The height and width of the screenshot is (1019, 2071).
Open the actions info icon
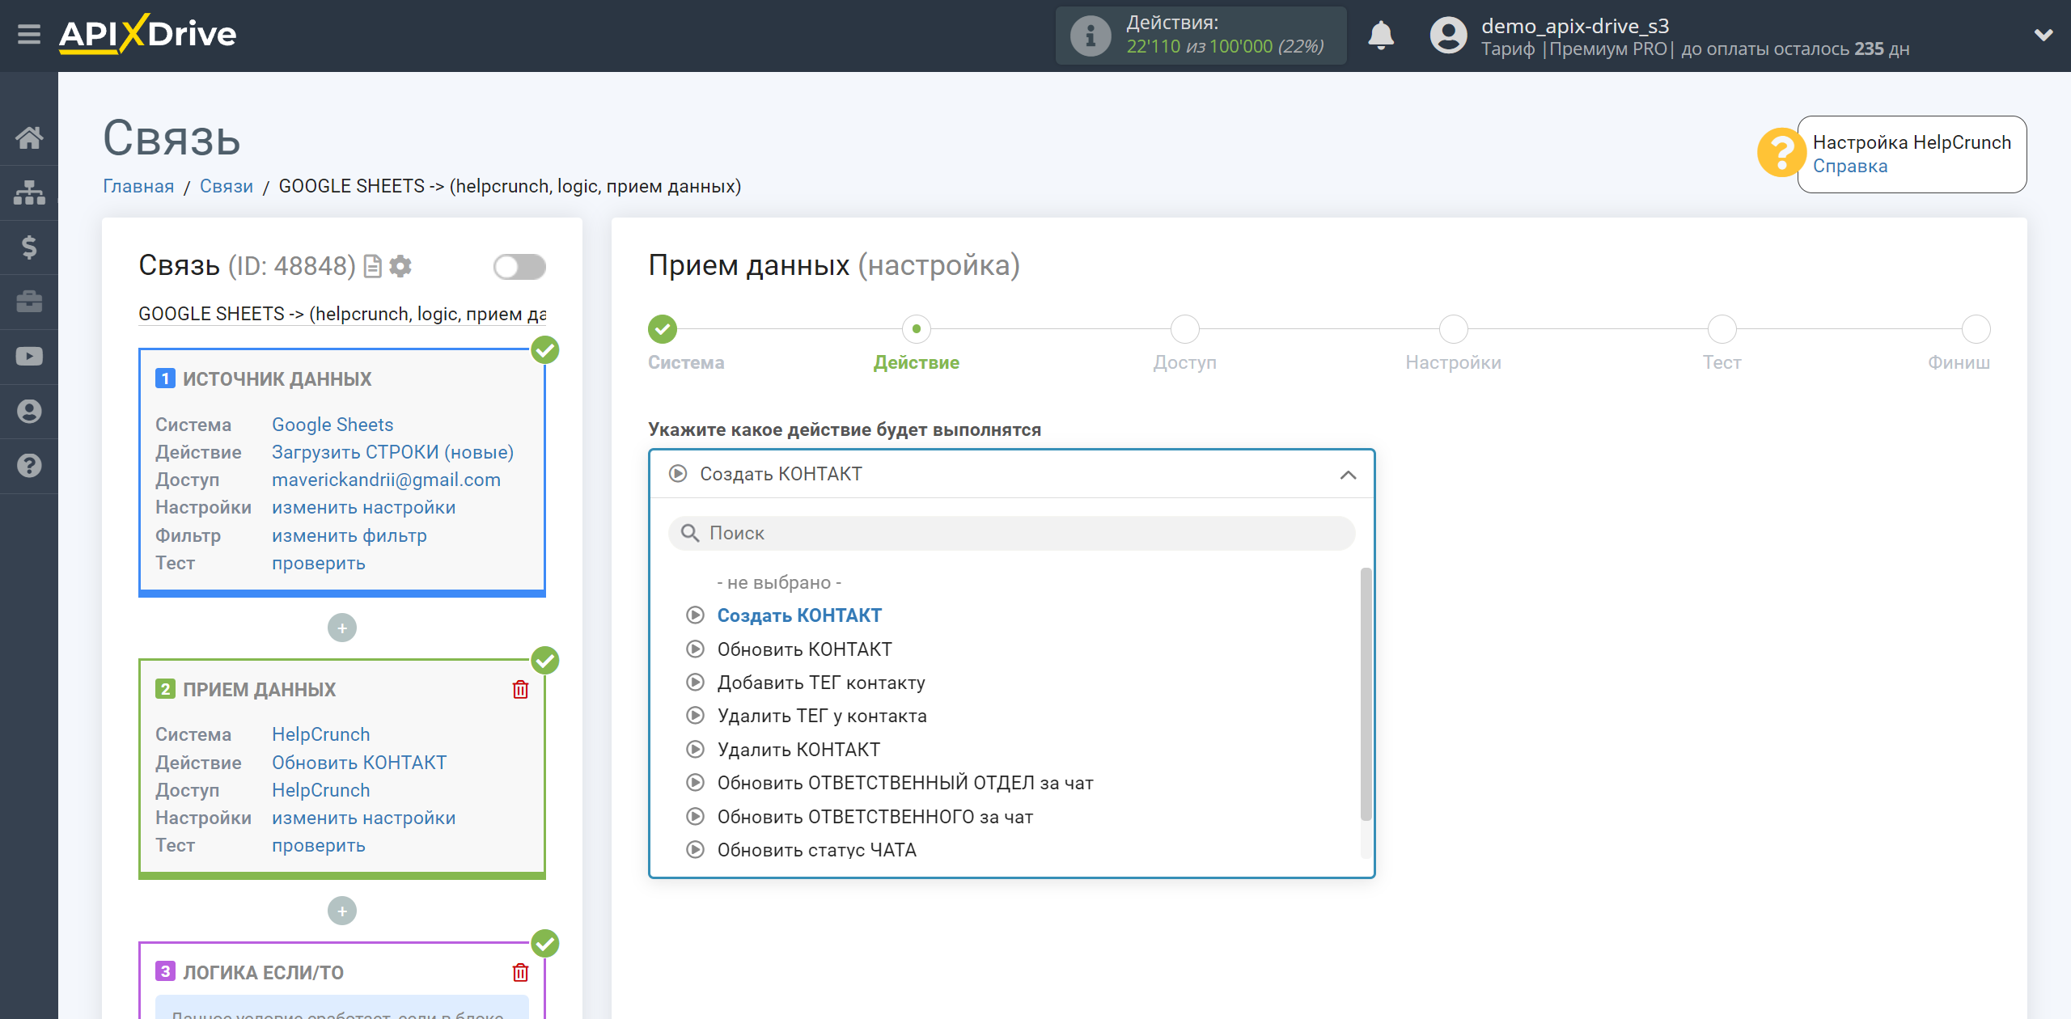tap(1090, 36)
